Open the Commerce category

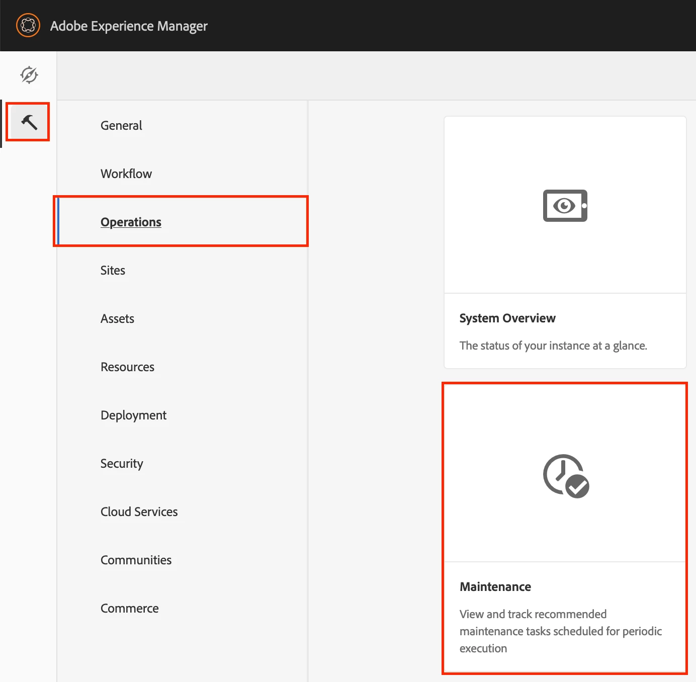point(129,608)
